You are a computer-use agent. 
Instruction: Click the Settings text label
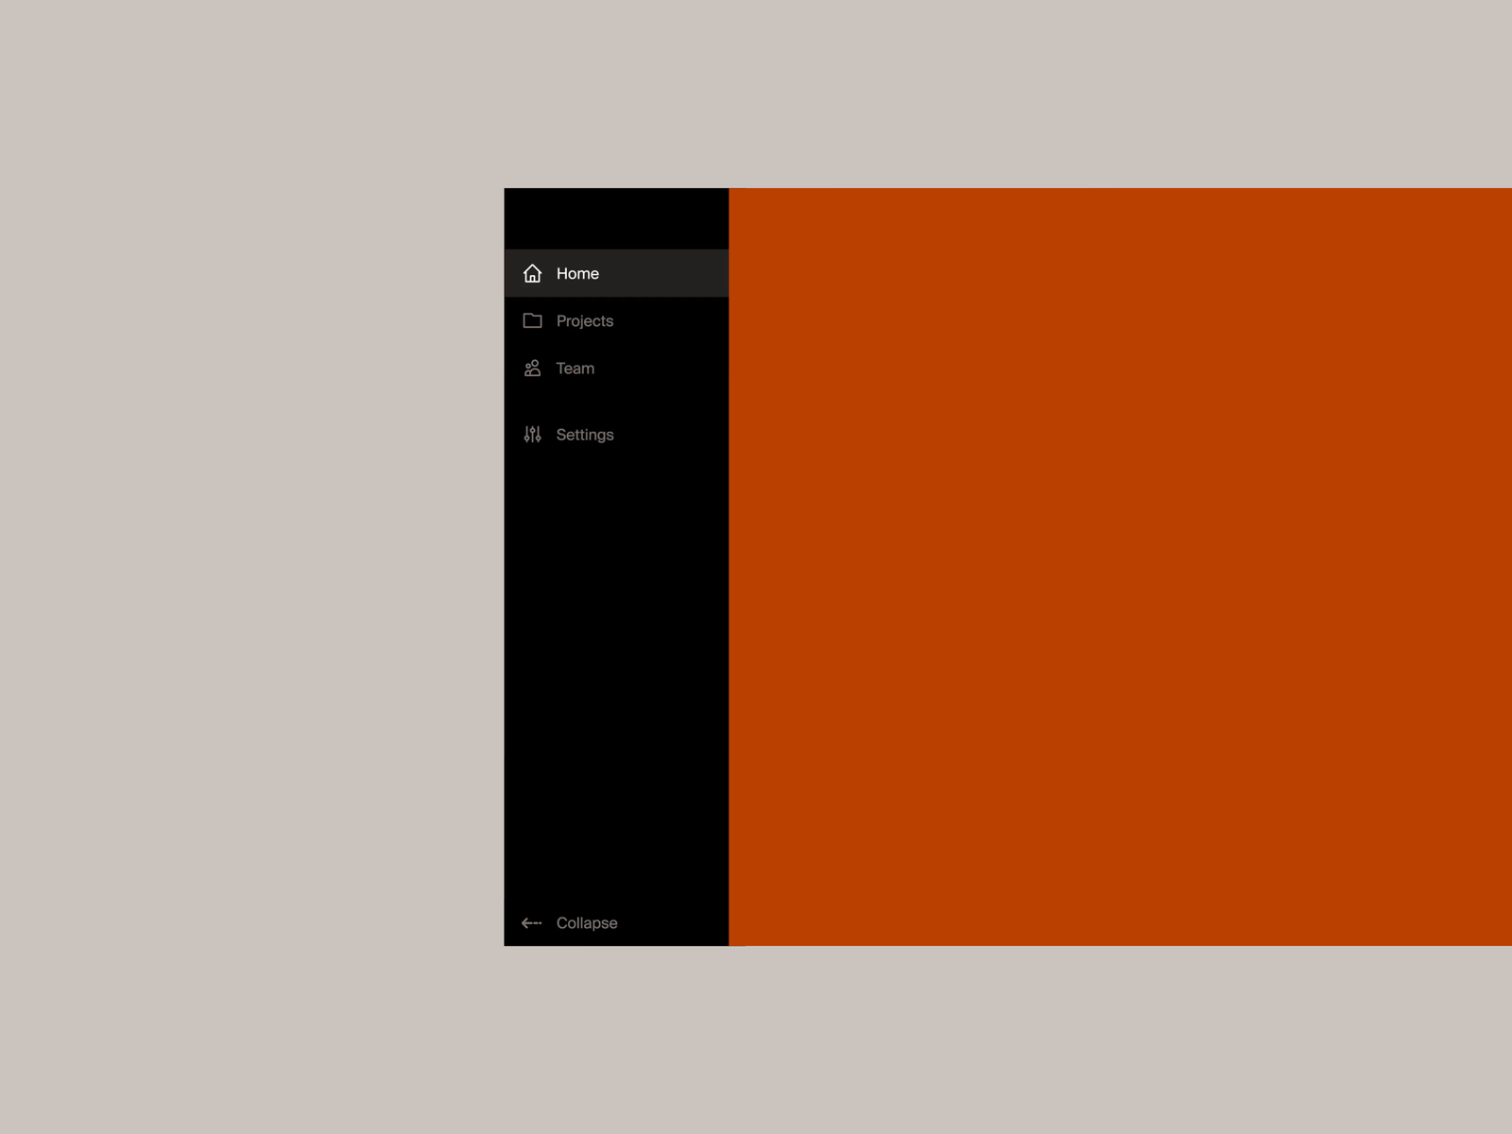[584, 434]
